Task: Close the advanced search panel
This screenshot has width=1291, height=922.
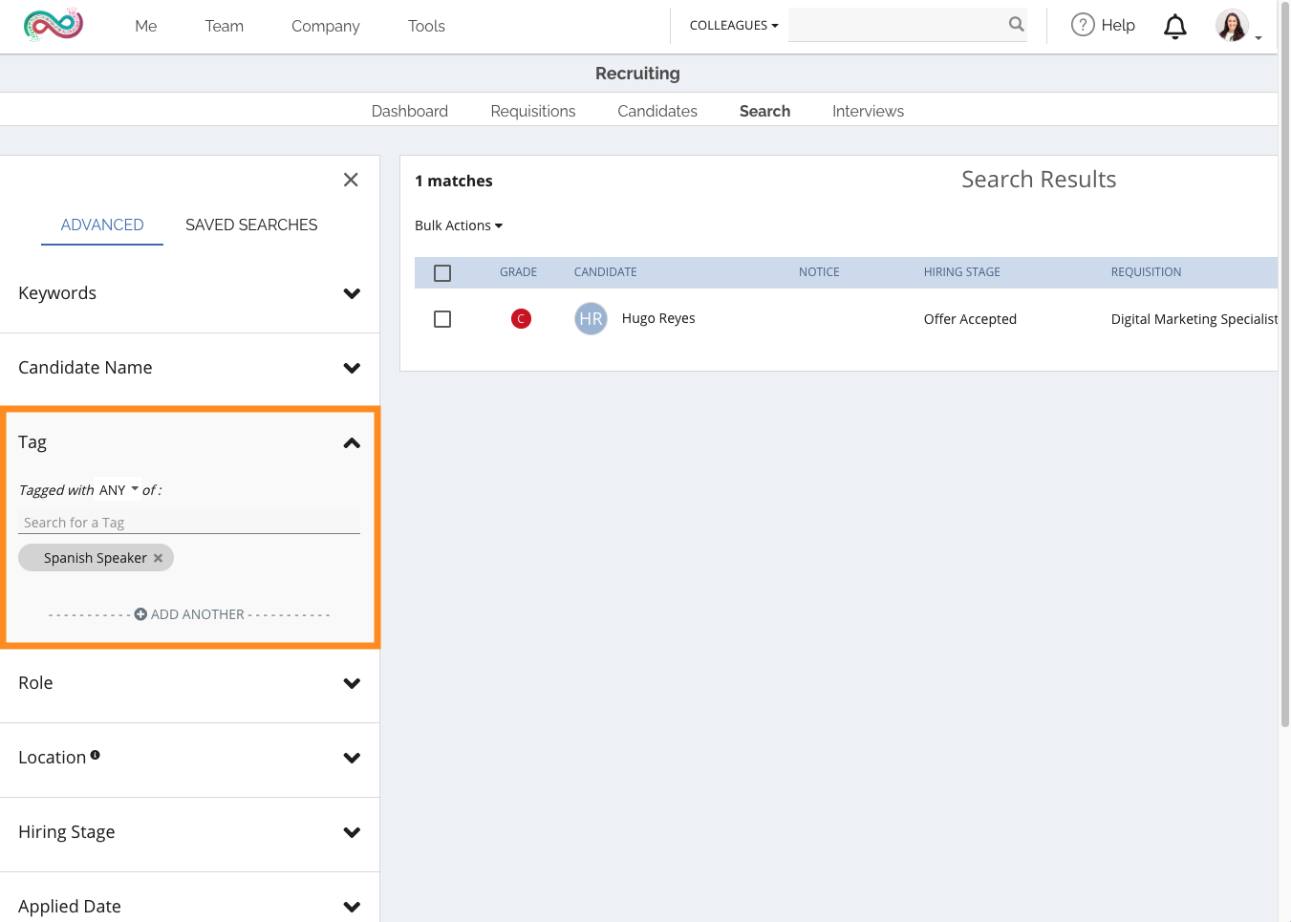Action: click(351, 180)
